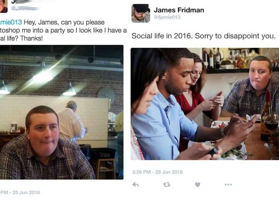Open the photoshopped dinner party image

[x=205, y=104]
